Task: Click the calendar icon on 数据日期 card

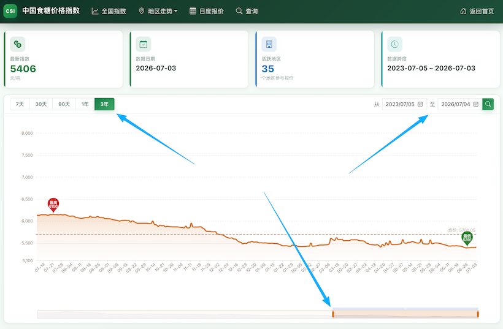Action: tap(144, 44)
